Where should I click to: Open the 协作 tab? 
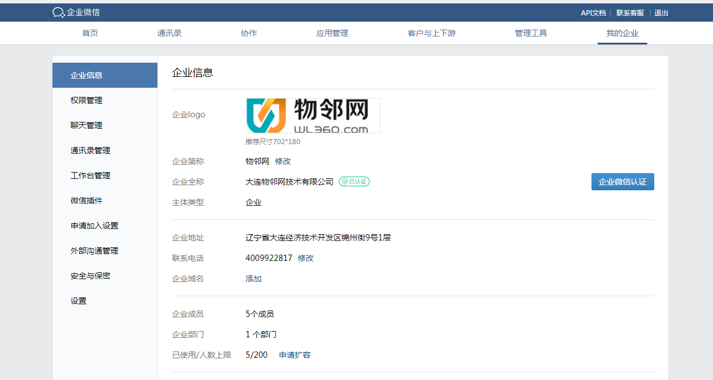[x=249, y=33]
